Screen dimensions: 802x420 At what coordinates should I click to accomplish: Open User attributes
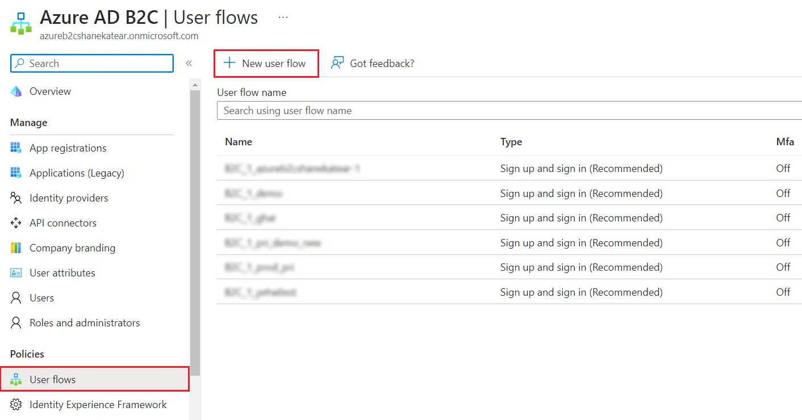[x=62, y=273]
